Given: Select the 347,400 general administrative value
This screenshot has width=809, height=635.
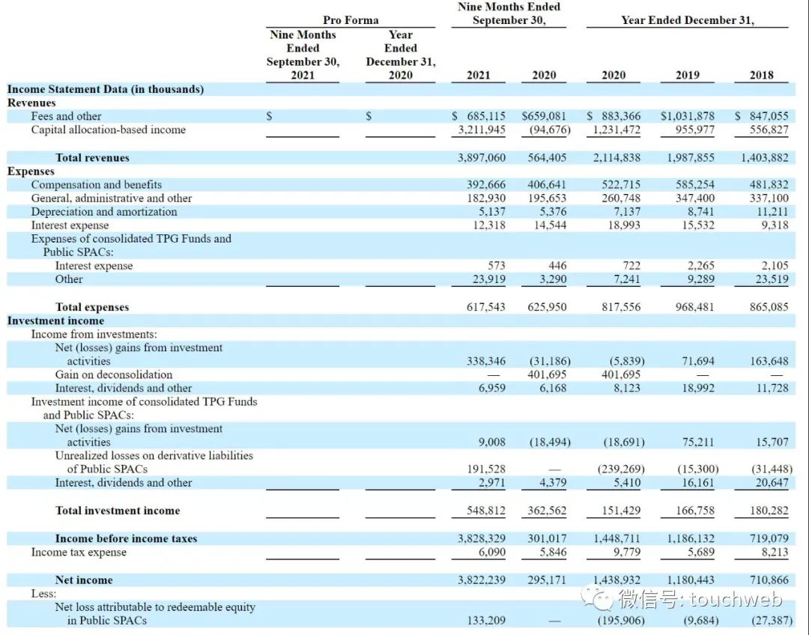Looking at the screenshot, I should pos(695,198).
